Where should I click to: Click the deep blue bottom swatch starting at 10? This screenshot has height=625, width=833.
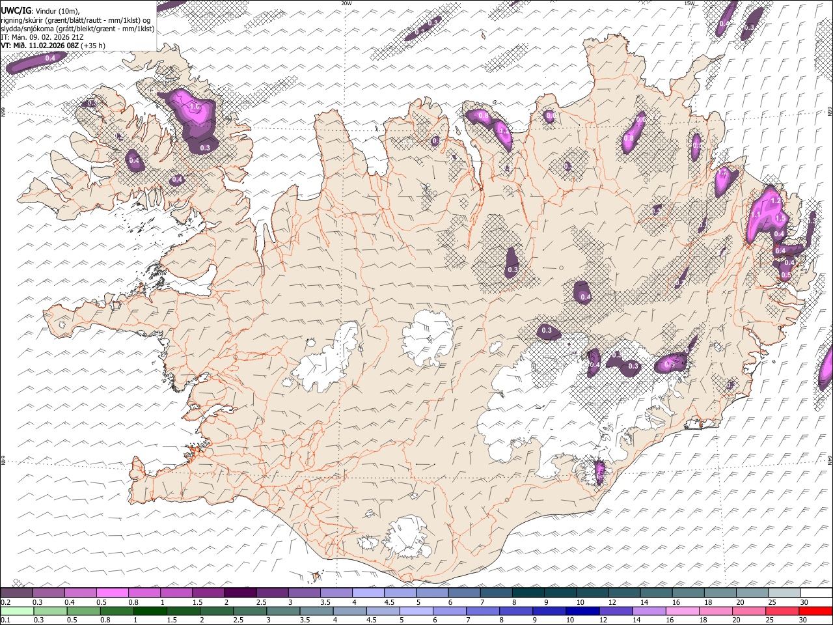pyautogui.click(x=582, y=611)
